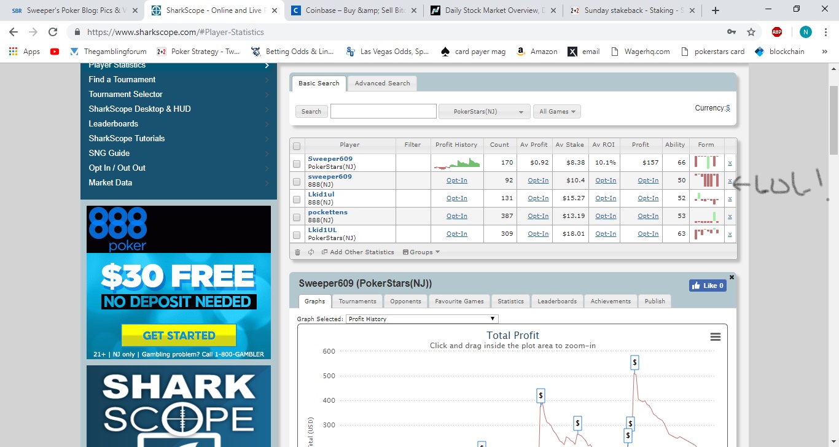Bookmark this page with the star icon

(751, 32)
